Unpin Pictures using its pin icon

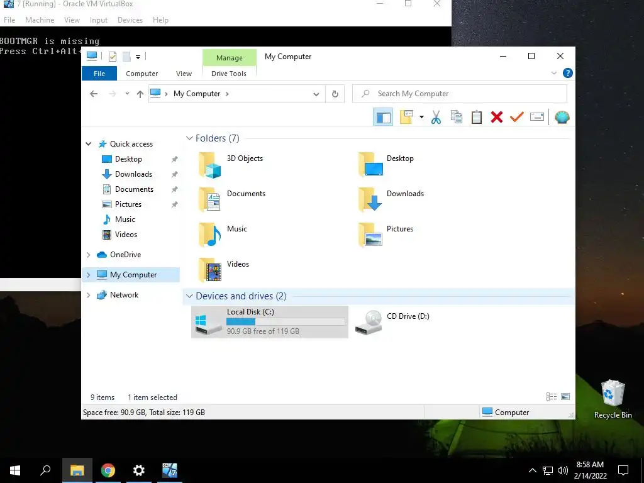[x=175, y=204]
